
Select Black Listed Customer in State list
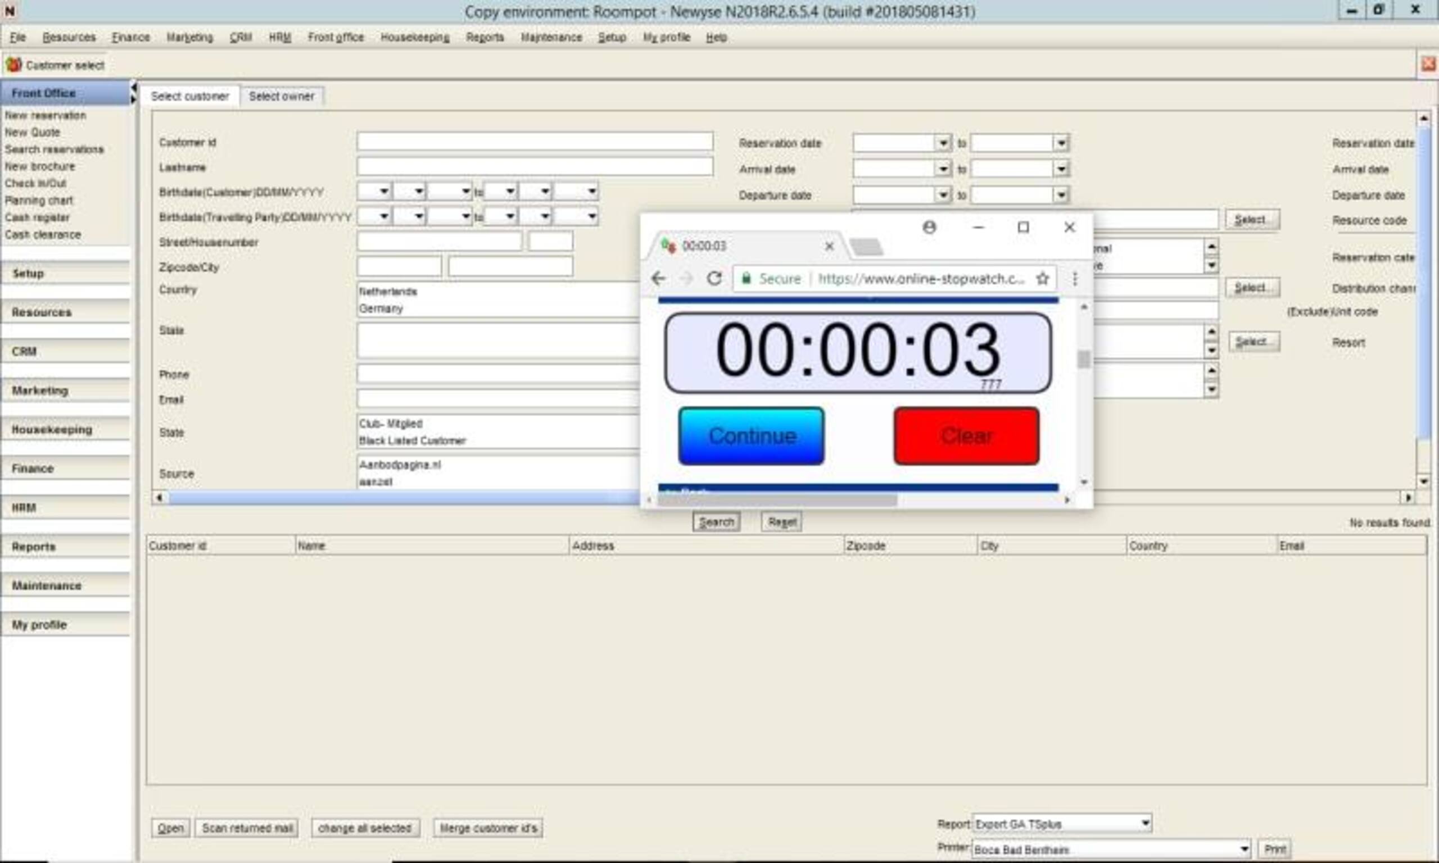click(x=413, y=441)
